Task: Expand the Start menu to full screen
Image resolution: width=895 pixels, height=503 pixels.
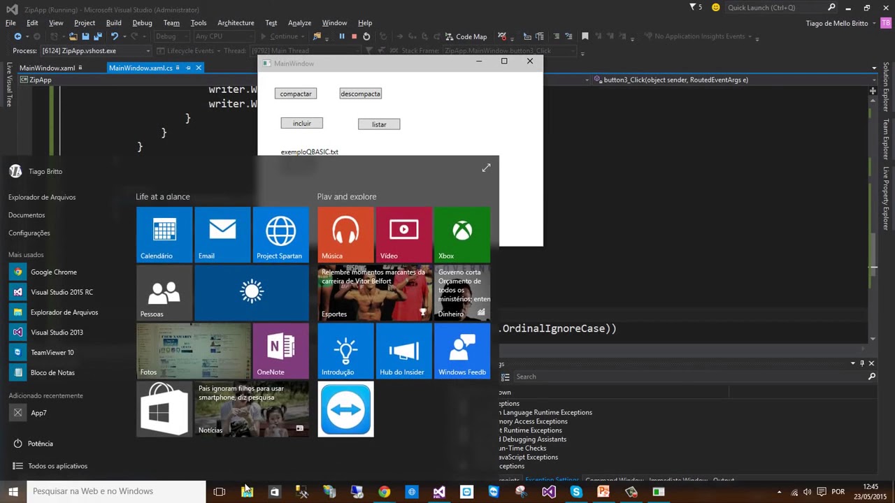Action: coord(486,168)
